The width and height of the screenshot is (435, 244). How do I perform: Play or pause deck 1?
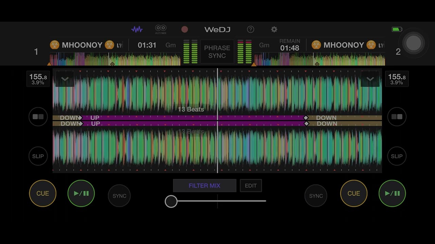point(81,194)
